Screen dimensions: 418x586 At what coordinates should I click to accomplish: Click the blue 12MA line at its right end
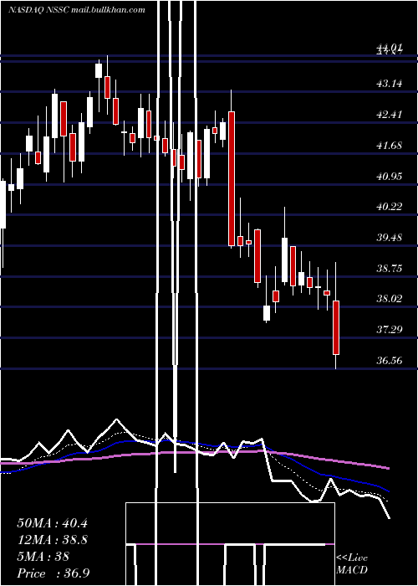pyautogui.click(x=387, y=491)
